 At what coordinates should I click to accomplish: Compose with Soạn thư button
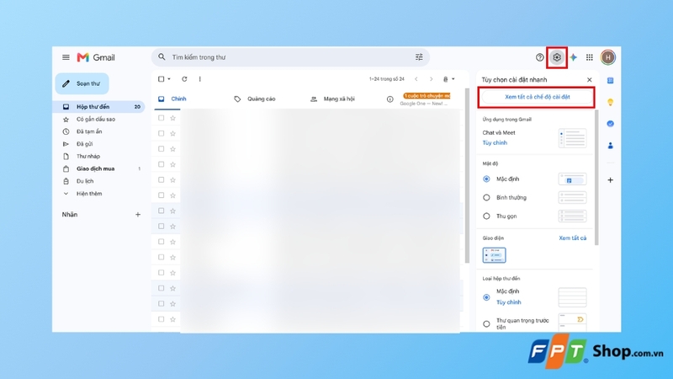82,83
